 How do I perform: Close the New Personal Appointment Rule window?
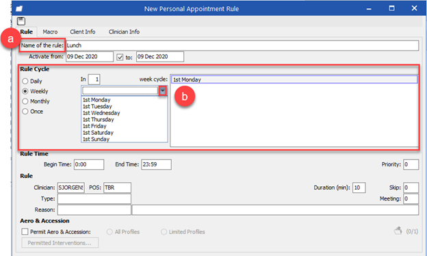pyautogui.click(x=414, y=8)
